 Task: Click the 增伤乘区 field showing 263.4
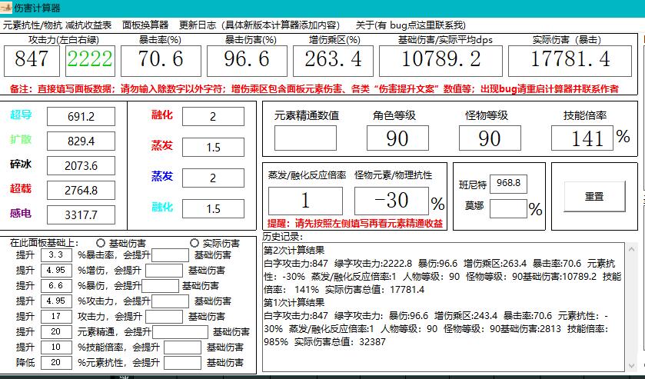(x=333, y=61)
